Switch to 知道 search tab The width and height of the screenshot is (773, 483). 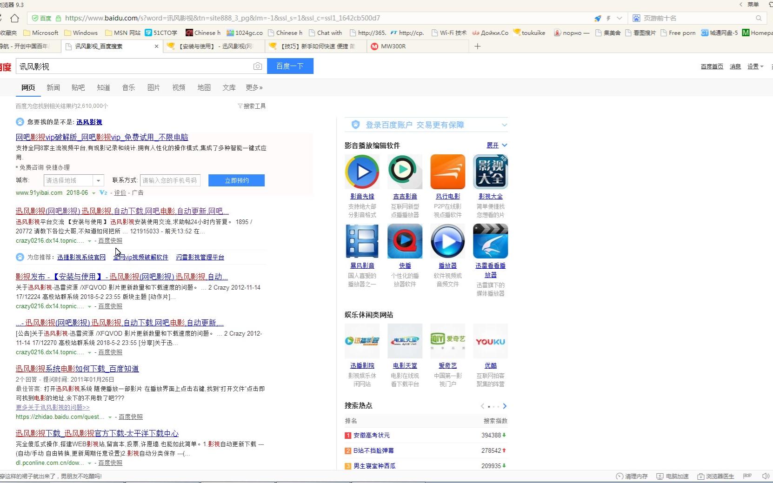pyautogui.click(x=103, y=87)
